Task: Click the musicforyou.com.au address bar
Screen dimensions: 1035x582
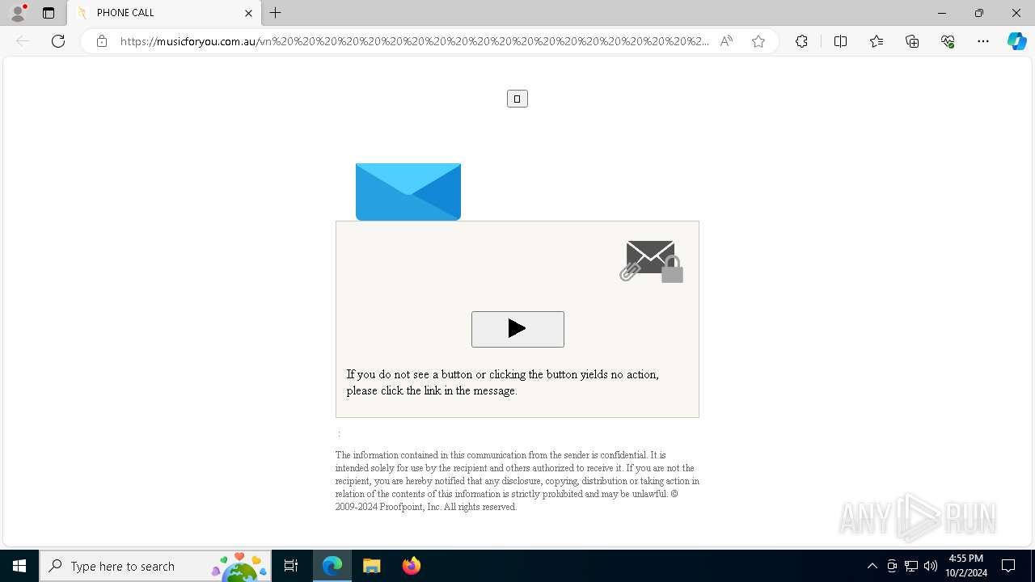Action: (x=415, y=41)
